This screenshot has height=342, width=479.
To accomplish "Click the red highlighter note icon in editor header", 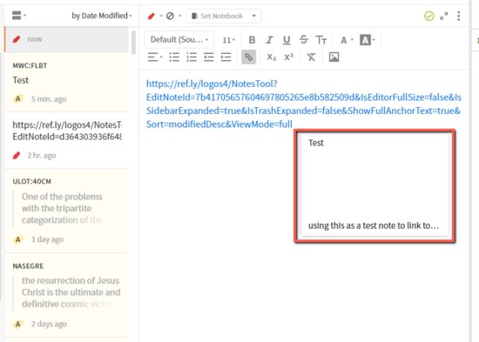I will coord(152,16).
